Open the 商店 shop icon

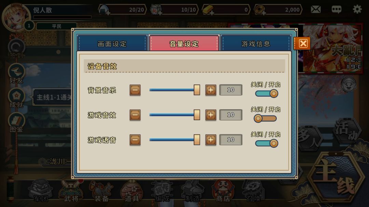tap(223, 191)
